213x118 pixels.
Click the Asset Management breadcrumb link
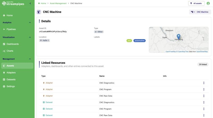click(x=58, y=3)
